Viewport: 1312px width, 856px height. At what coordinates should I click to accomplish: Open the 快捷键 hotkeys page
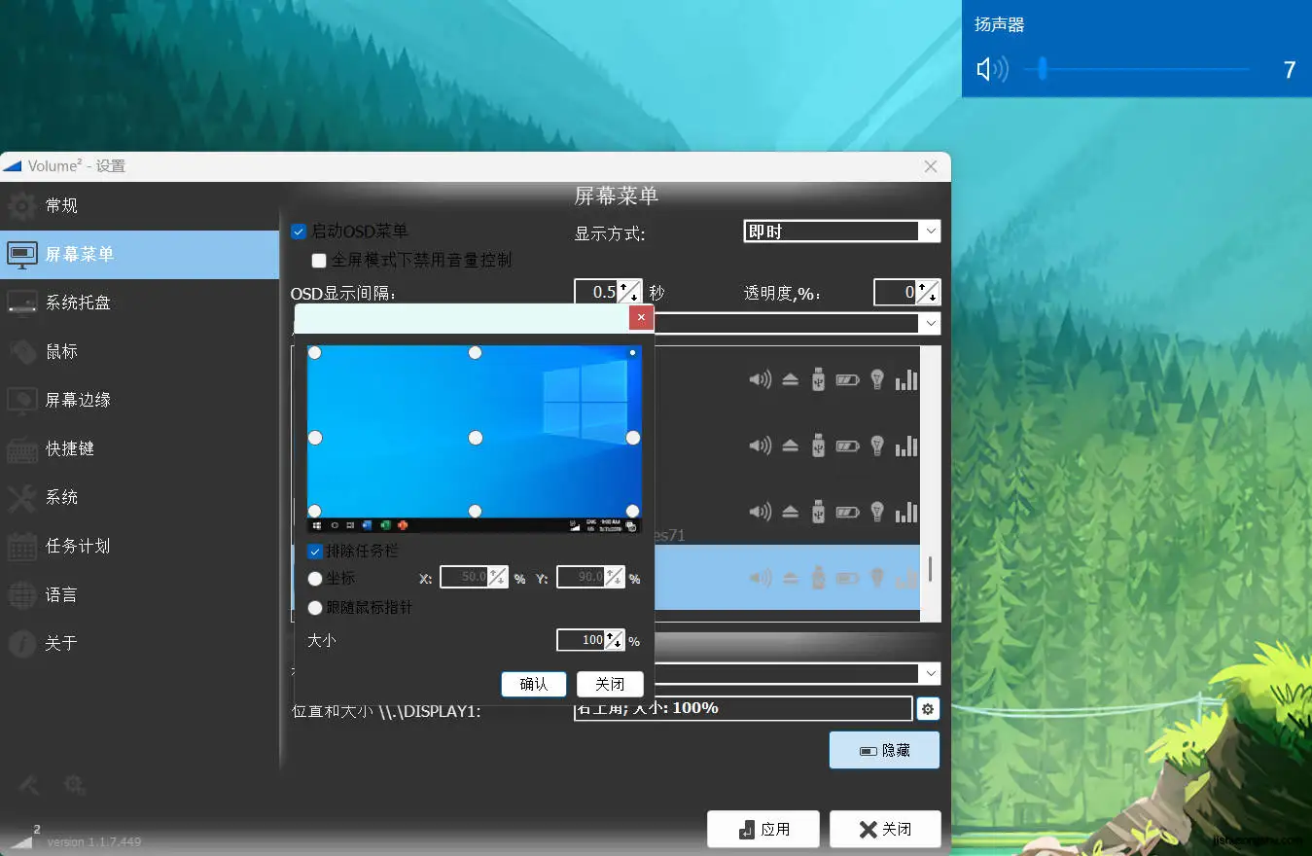pyautogui.click(x=139, y=448)
